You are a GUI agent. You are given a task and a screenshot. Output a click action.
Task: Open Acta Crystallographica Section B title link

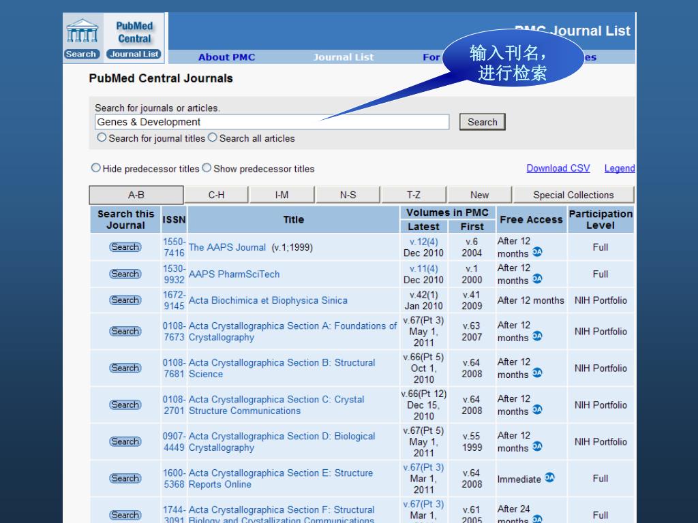click(282, 368)
